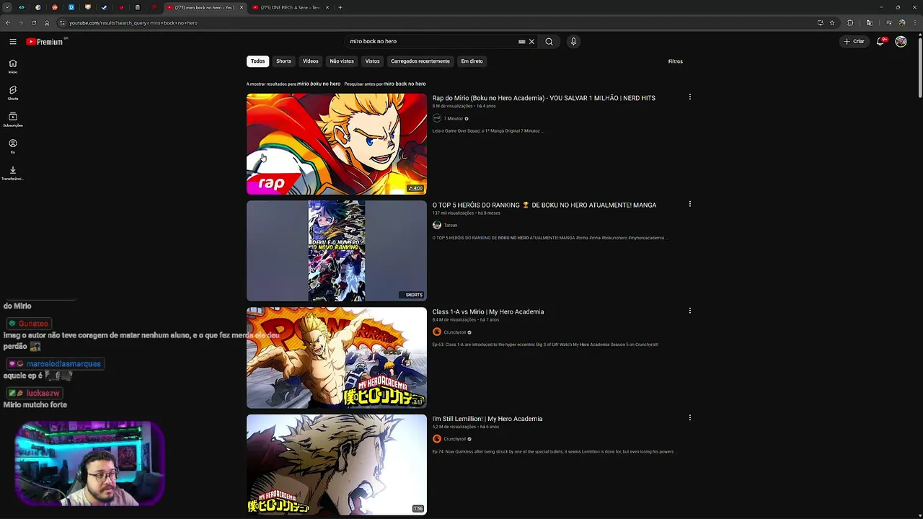Open the on-screen keyboard in search box
The image size is (923, 519).
pos(521,42)
